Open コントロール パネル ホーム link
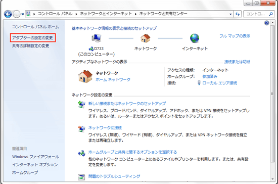 35,27
